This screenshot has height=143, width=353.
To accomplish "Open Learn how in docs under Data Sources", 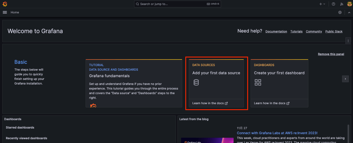I will [210, 103].
